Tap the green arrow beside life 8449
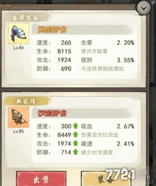 point(75,135)
